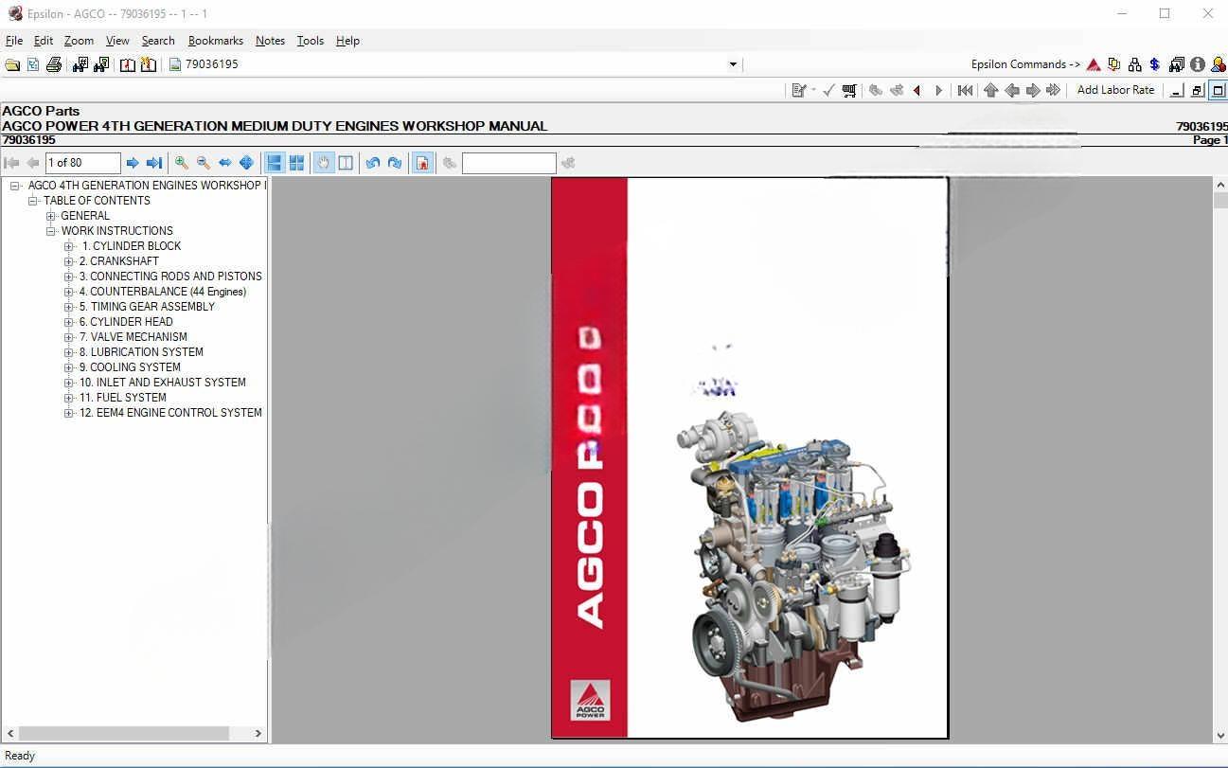
Task: Select 7. VALVE MECHANISM in the tree
Action: 133,337
